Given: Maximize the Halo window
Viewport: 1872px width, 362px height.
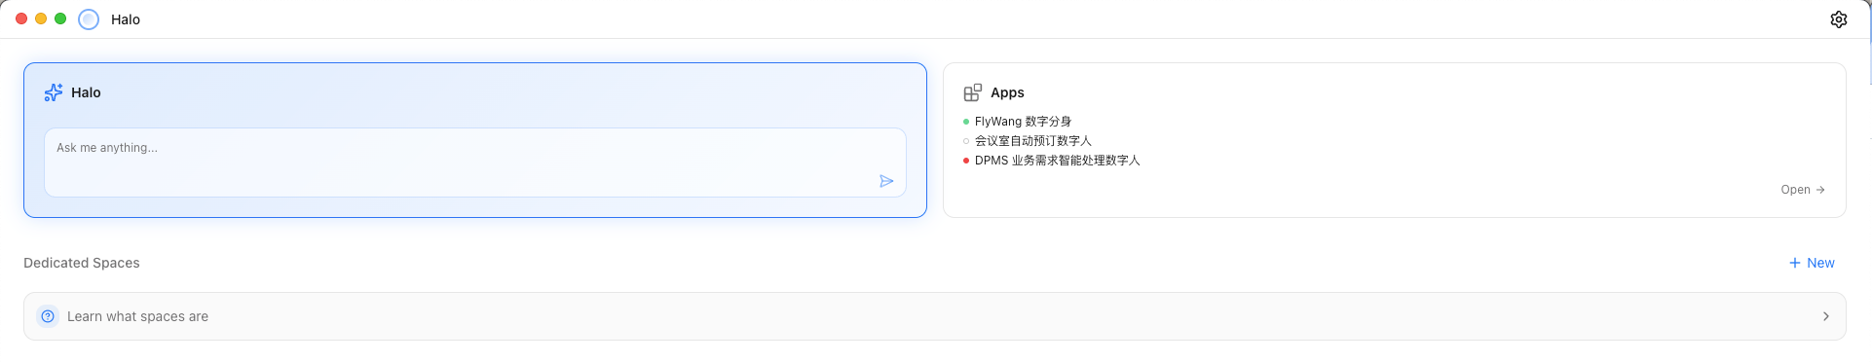Looking at the screenshot, I should point(60,18).
